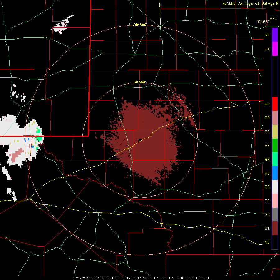Select the yellow BD legend swatch
The width and height of the screenshot is (280, 280).
(275, 132)
